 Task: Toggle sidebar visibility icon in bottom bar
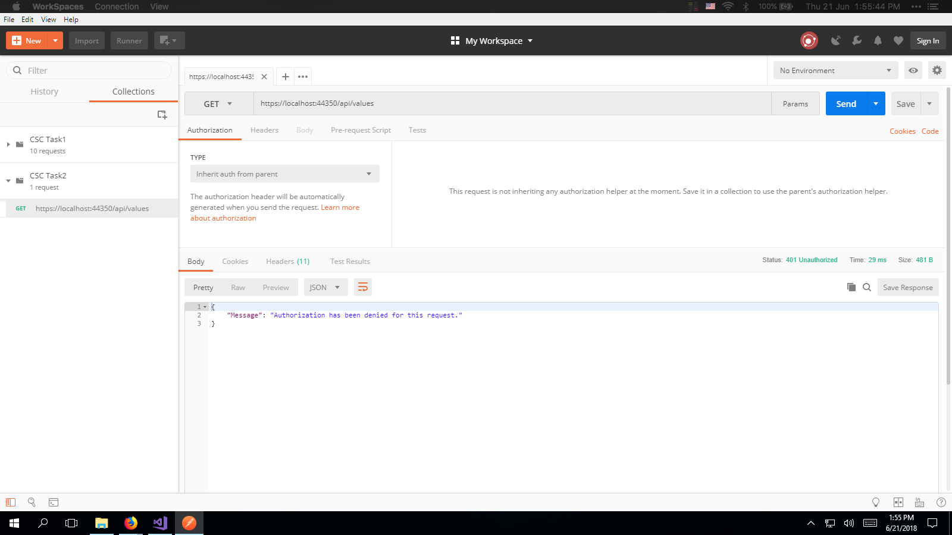[11, 502]
